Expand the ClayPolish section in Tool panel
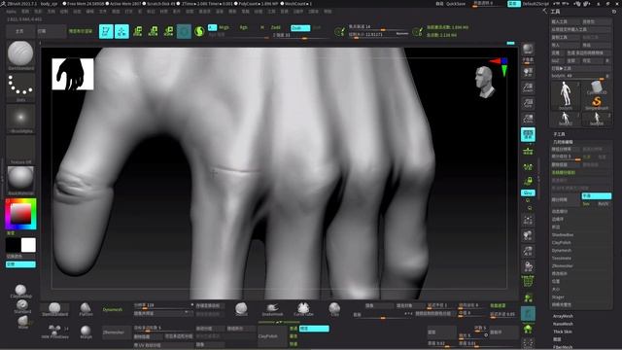Viewport: 622px width, 350px height. click(x=562, y=242)
